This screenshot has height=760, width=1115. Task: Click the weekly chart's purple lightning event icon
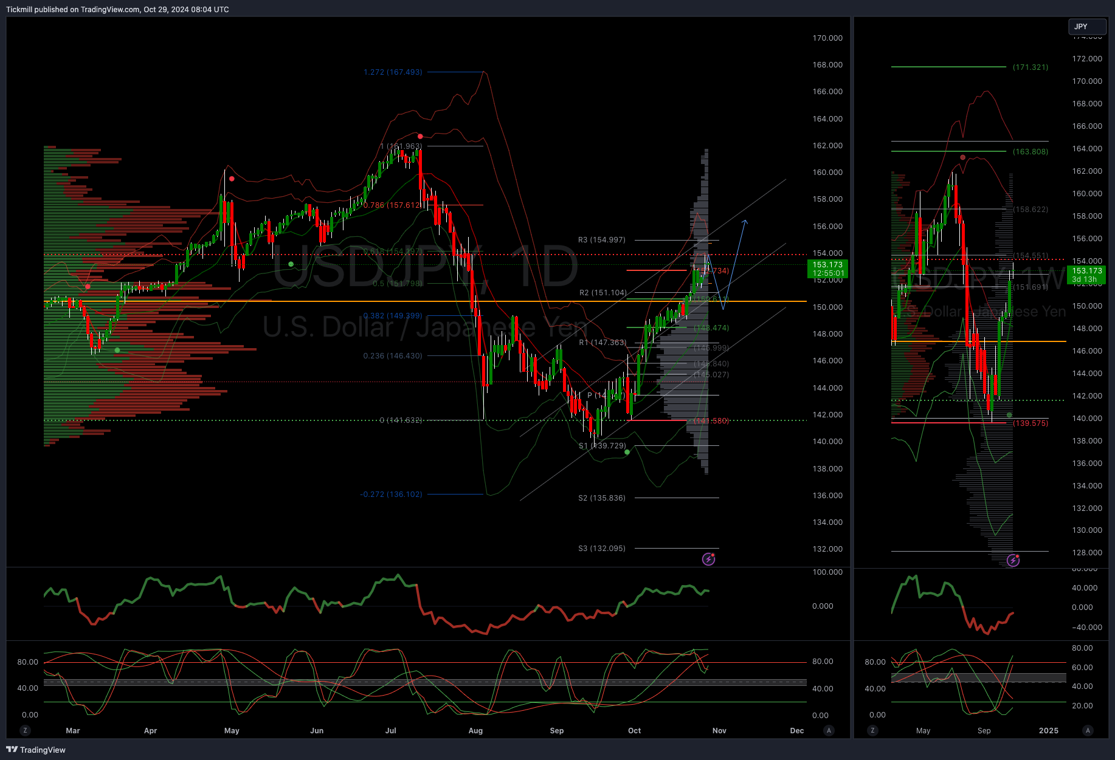click(x=1013, y=560)
